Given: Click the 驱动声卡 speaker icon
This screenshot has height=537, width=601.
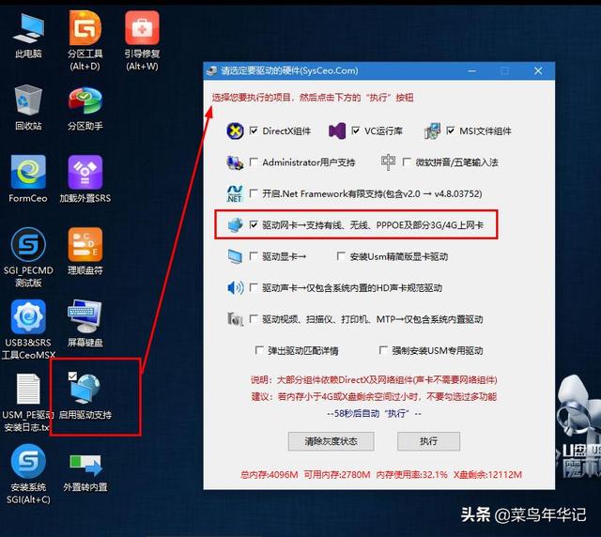Looking at the screenshot, I should pos(236,287).
